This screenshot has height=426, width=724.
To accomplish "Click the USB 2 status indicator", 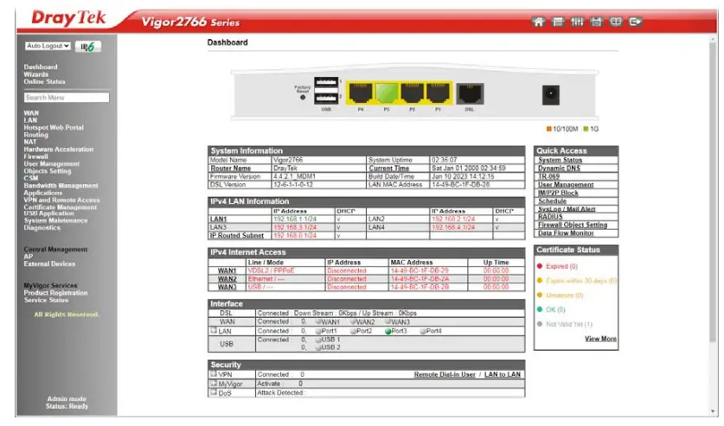I will point(318,348).
